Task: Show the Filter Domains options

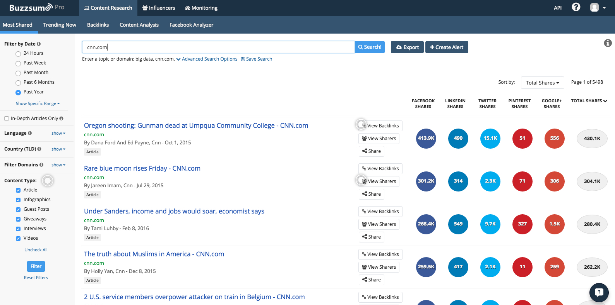Action: pyautogui.click(x=58, y=165)
